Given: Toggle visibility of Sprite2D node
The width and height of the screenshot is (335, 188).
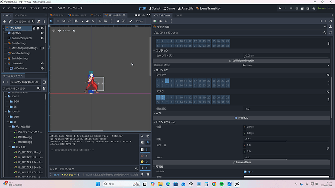Looking at the screenshot, I should point(42,33).
